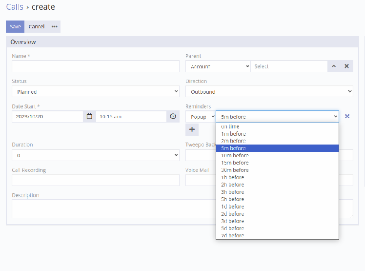The width and height of the screenshot is (365, 271).
Task: Choose "15m before" from reminder list
Action: pos(235,163)
